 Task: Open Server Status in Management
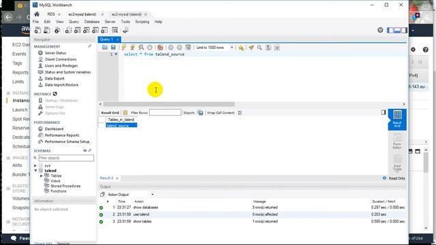pos(55,53)
